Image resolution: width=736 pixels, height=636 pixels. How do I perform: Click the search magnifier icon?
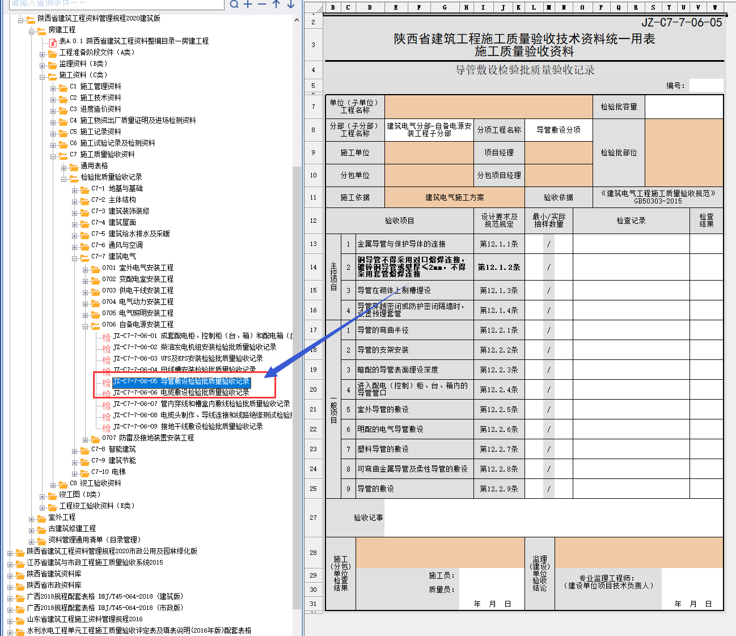click(x=234, y=4)
